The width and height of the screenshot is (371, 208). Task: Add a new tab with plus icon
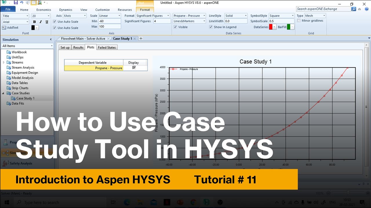[x=141, y=38]
